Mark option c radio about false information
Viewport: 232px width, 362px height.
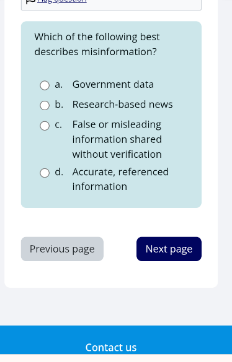pos(45,126)
